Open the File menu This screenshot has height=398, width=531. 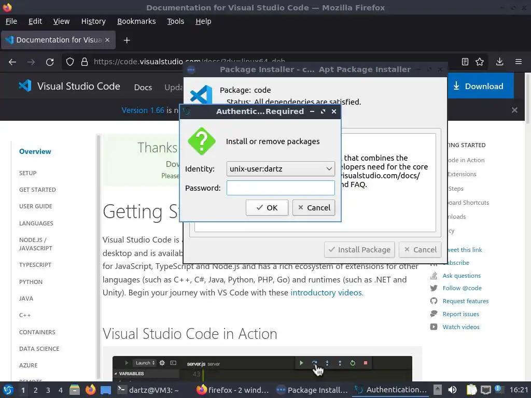coord(11,21)
